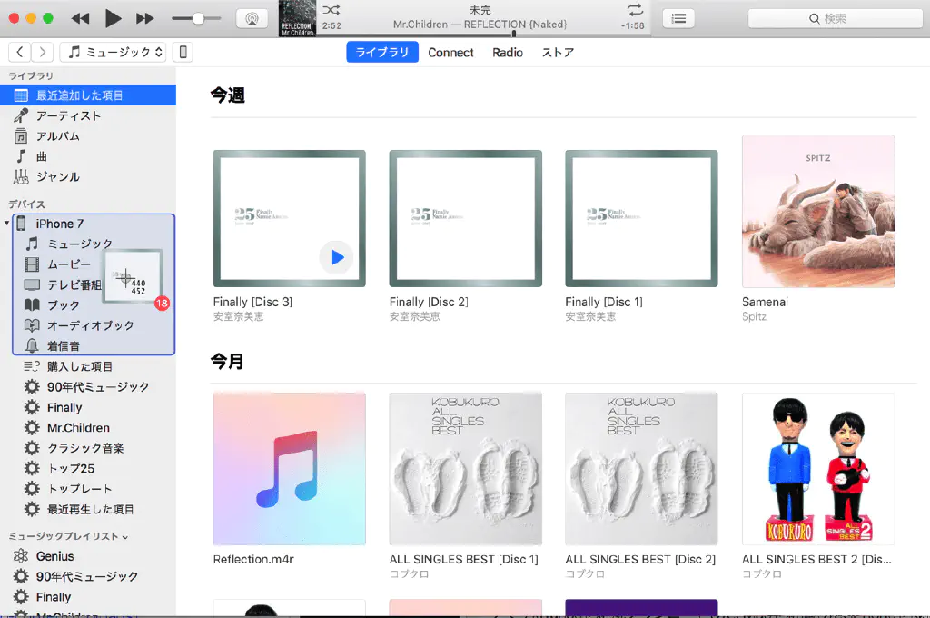Toggle shuffle playback icon
930x618 pixels.
tap(331, 10)
